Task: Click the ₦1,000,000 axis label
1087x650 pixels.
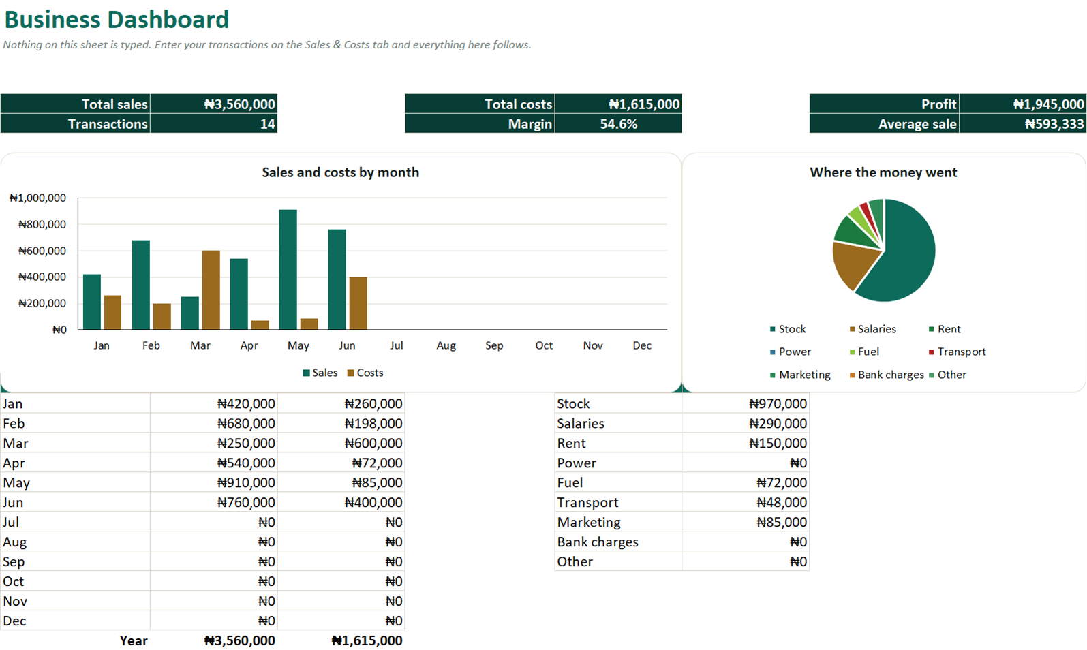Action: point(37,198)
